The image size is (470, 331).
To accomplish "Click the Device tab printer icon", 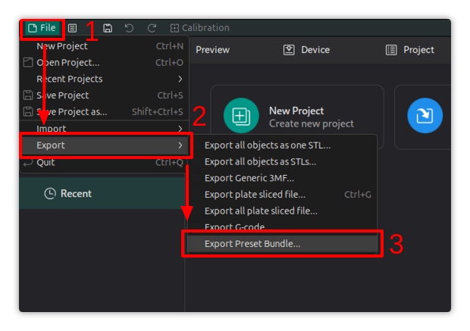I will pos(289,50).
